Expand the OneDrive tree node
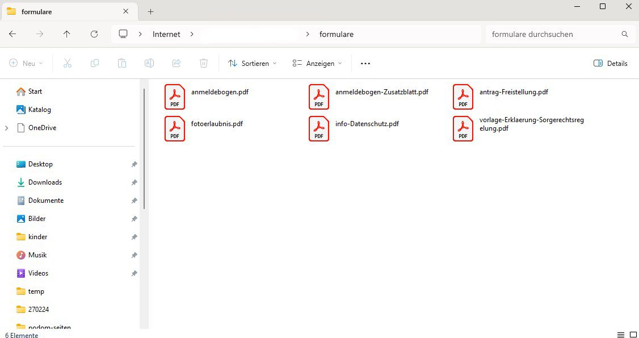Viewport: 639px width, 338px height. point(6,128)
